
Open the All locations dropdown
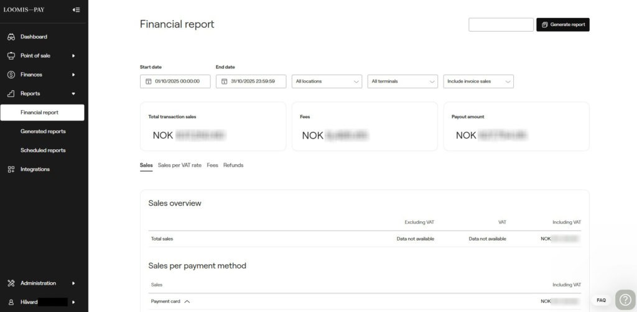tap(327, 81)
